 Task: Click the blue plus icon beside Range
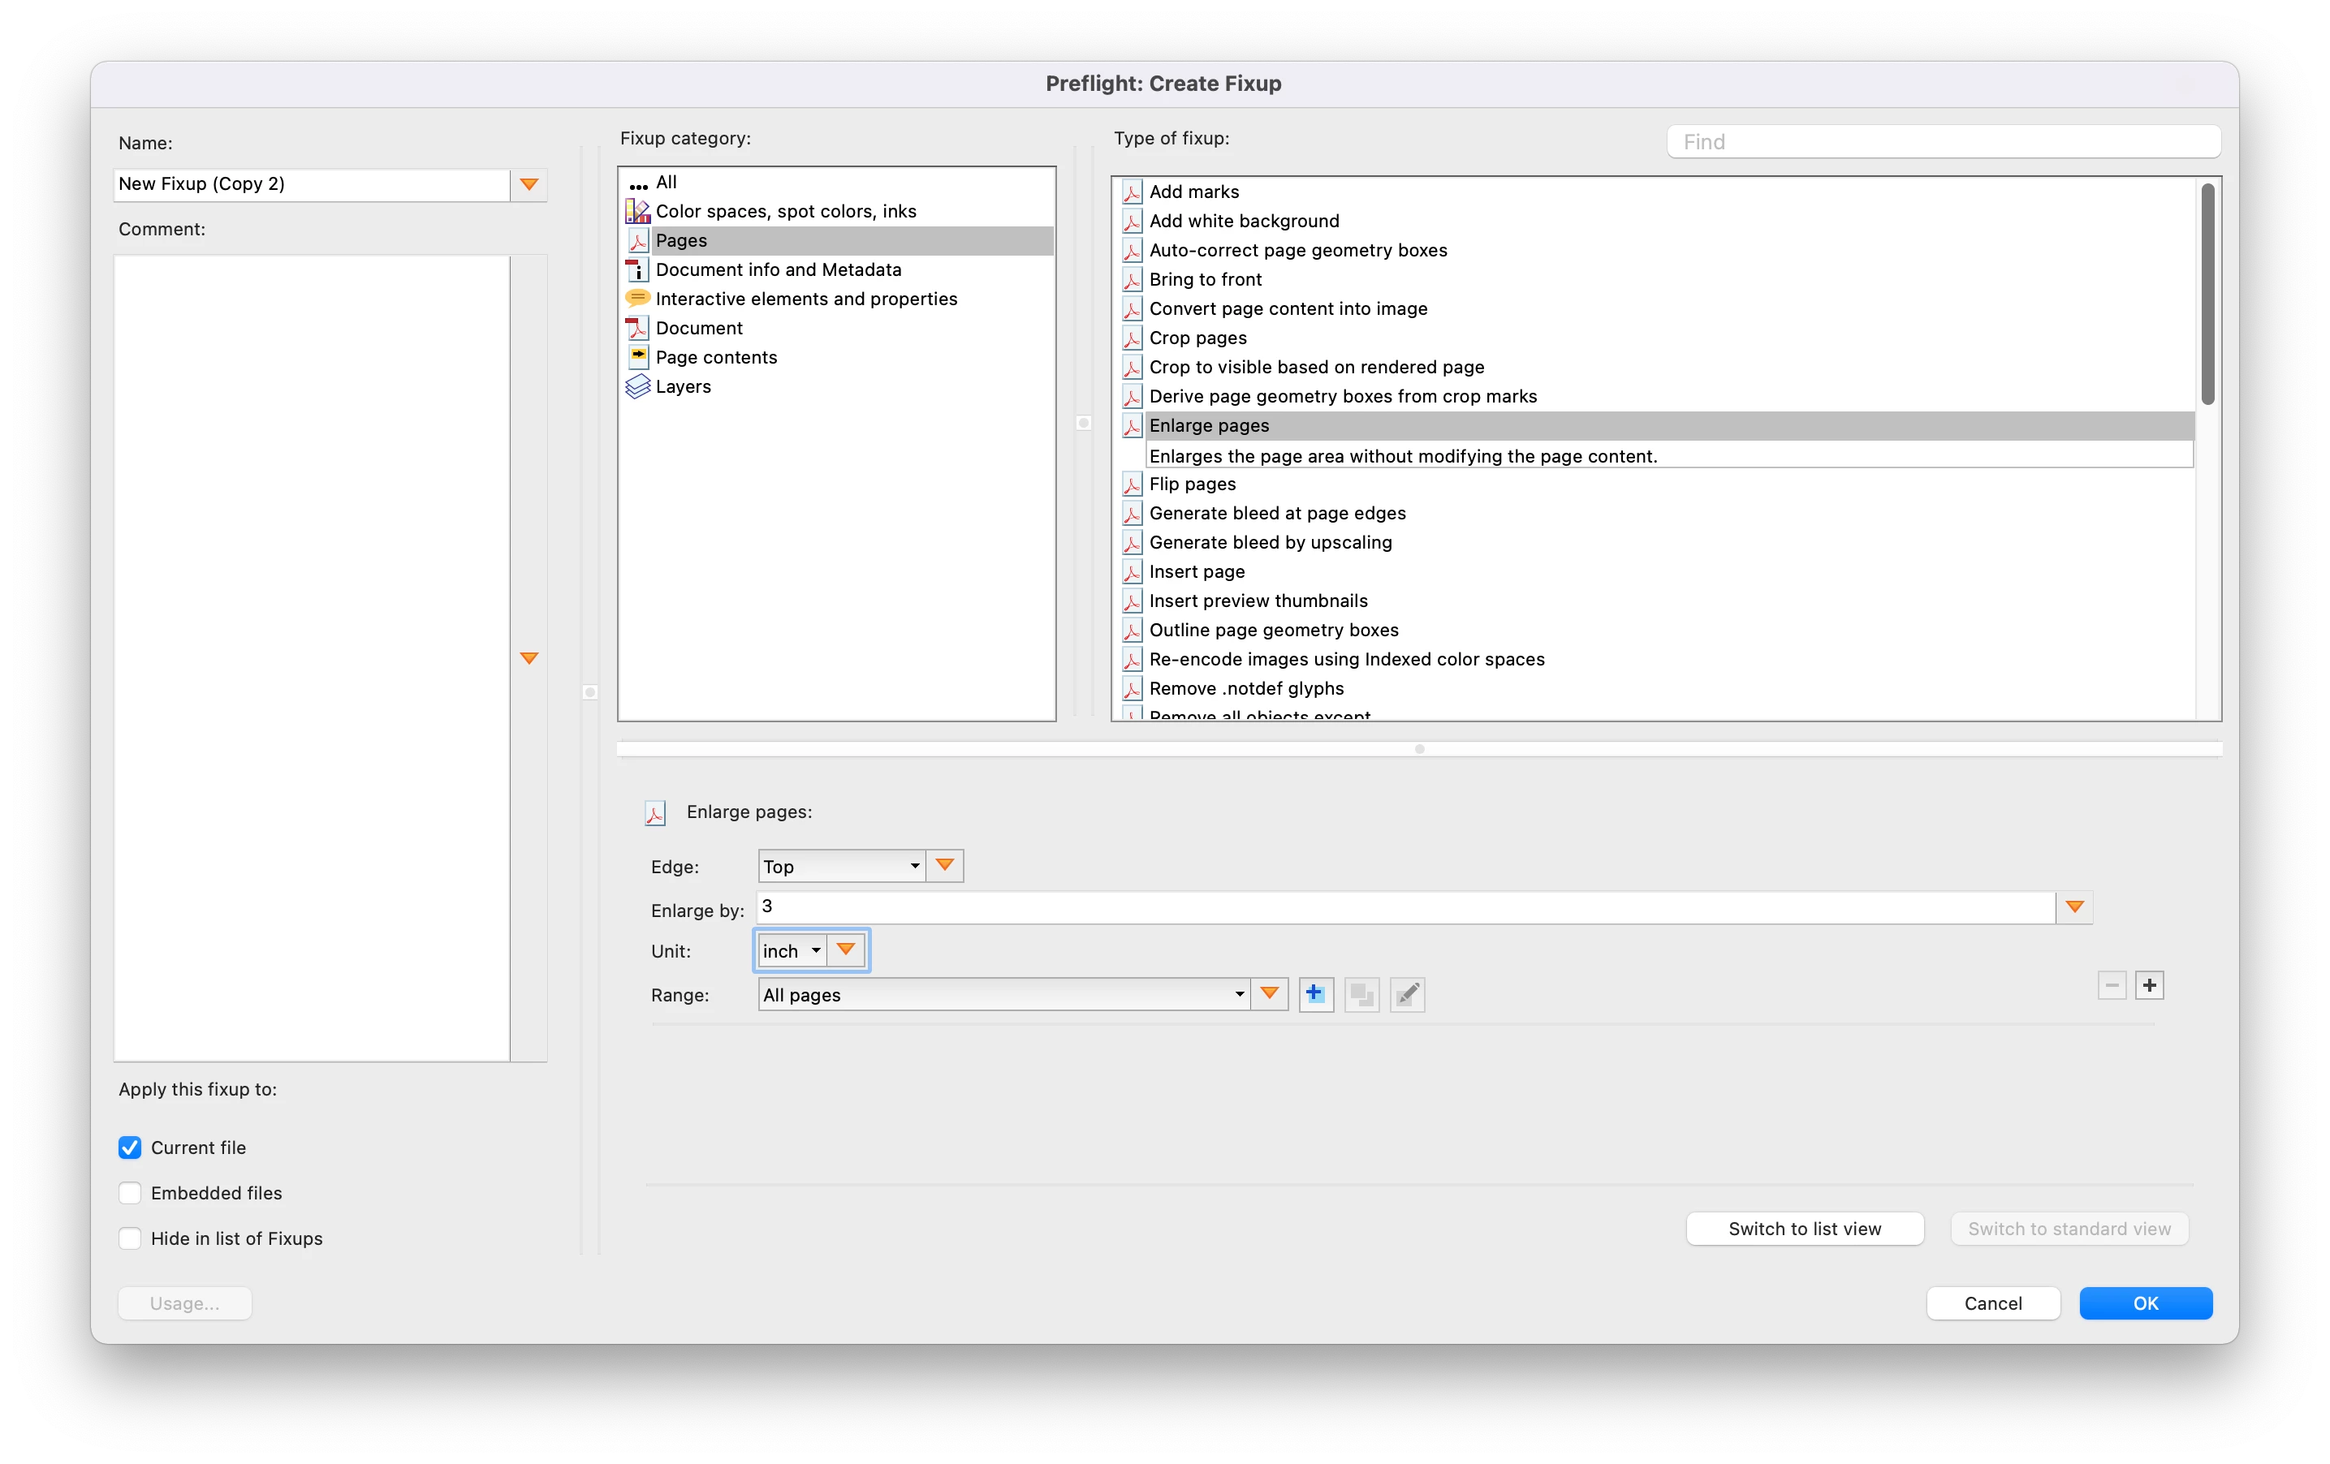1314,994
